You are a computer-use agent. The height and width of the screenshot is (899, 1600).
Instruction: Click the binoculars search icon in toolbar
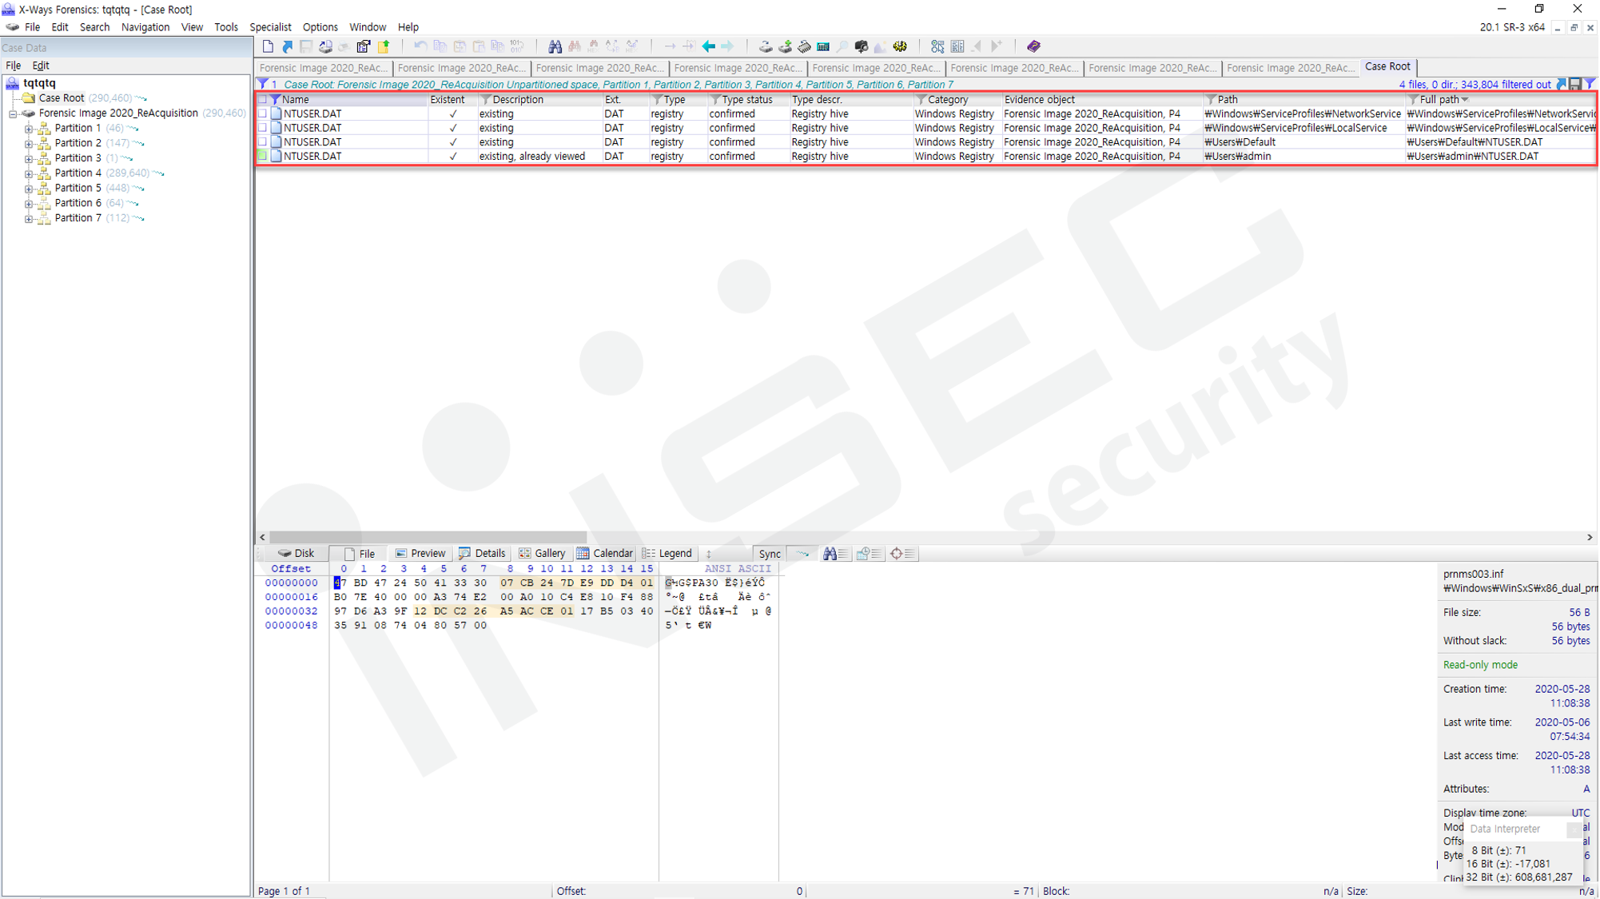(x=554, y=46)
